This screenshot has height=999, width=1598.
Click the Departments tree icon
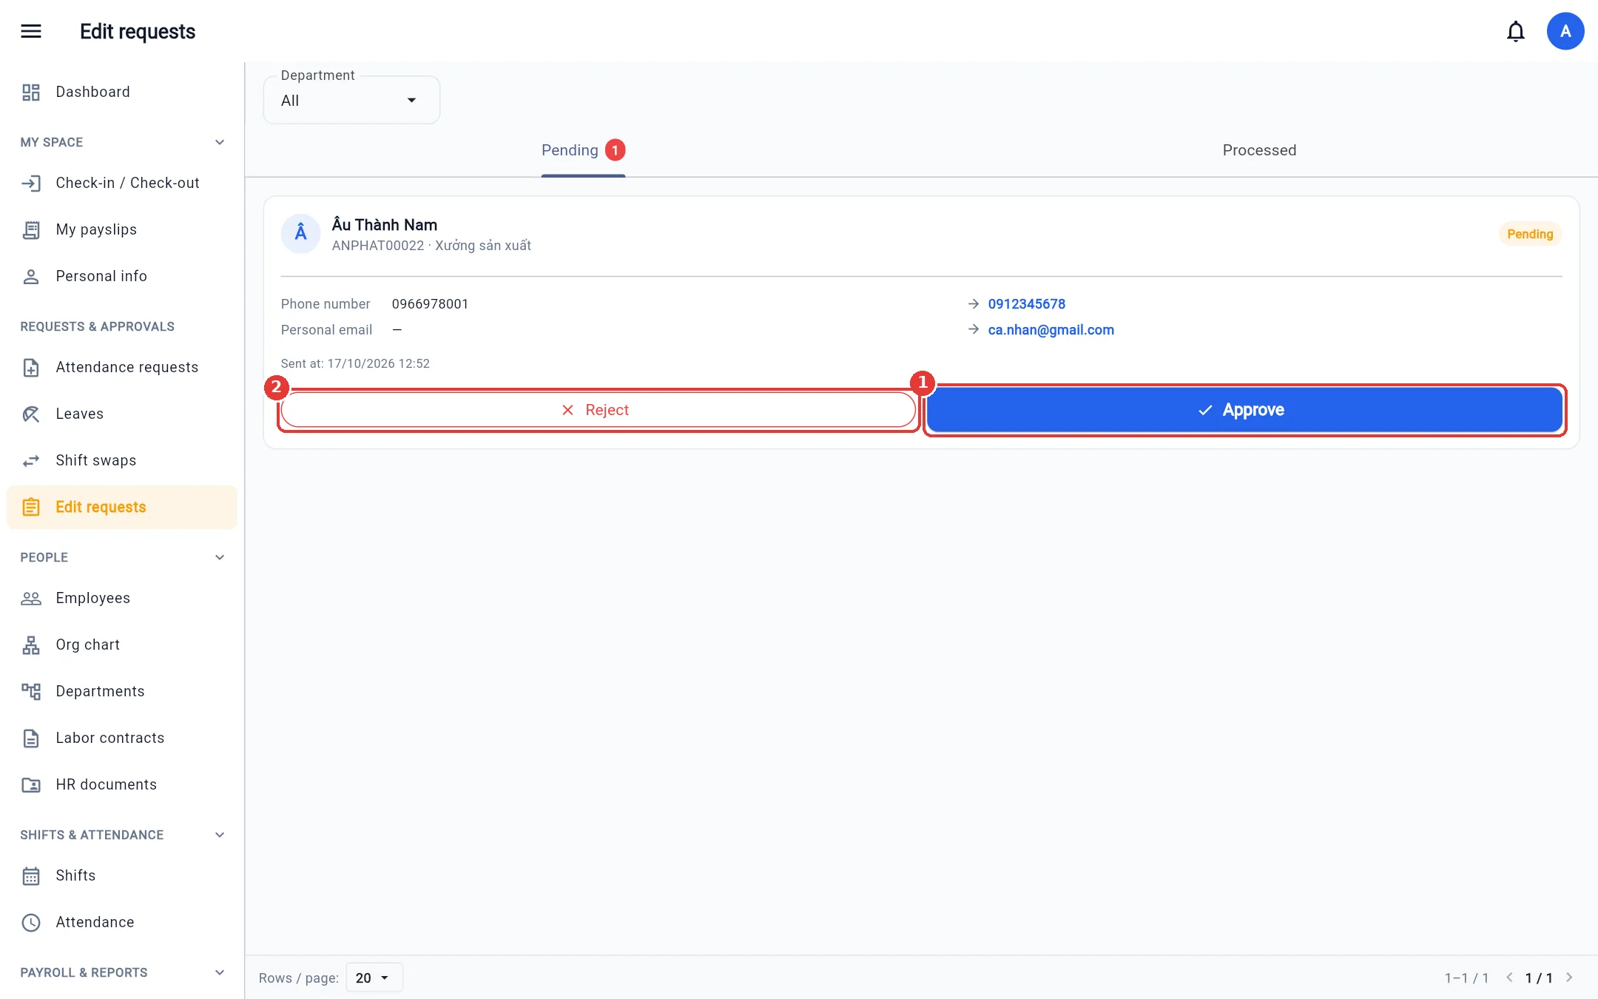click(x=31, y=691)
